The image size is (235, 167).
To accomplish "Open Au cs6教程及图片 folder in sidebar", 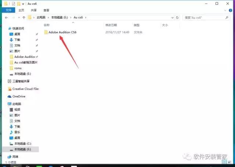I will tap(26, 62).
